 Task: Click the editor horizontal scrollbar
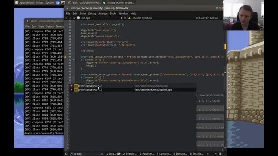pyautogui.click(x=144, y=150)
